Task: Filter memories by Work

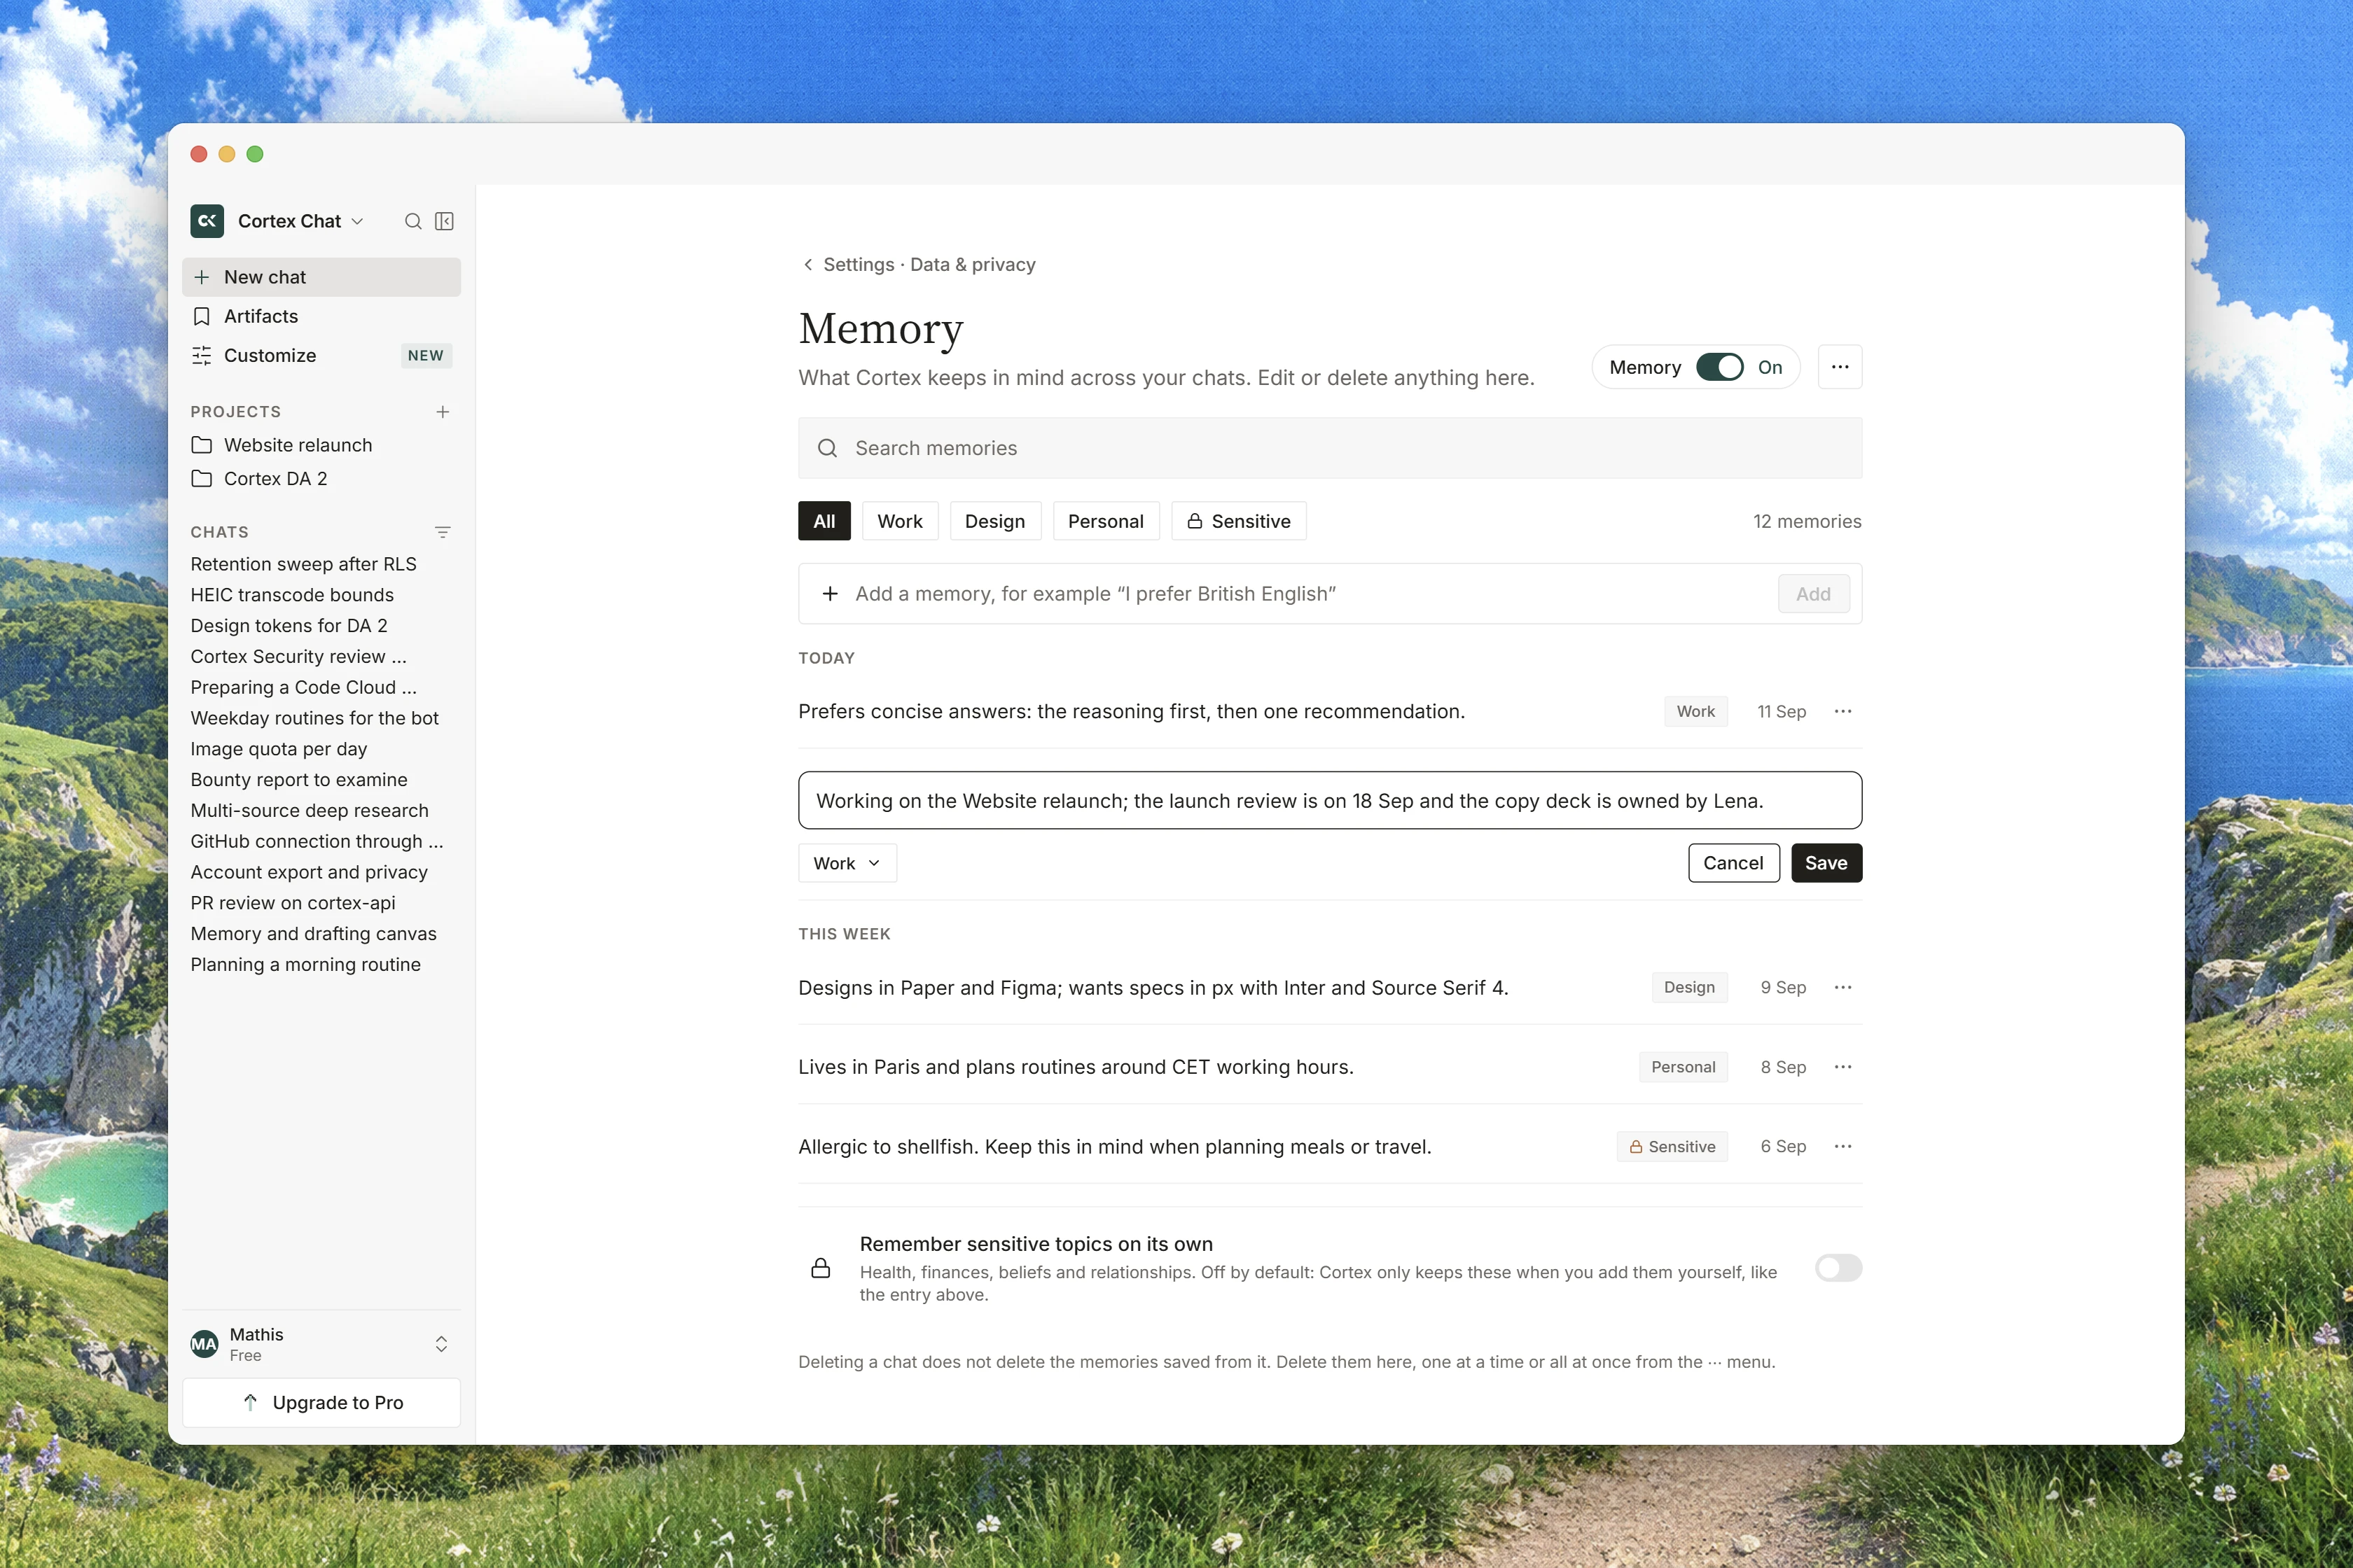Action: [899, 521]
